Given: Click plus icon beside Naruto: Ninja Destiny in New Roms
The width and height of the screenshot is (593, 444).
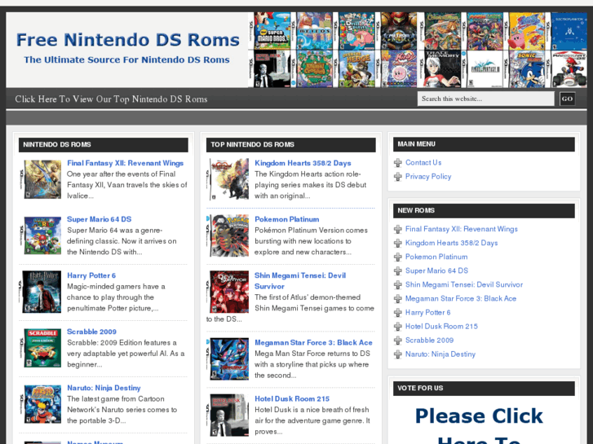Looking at the screenshot, I should 398,354.
